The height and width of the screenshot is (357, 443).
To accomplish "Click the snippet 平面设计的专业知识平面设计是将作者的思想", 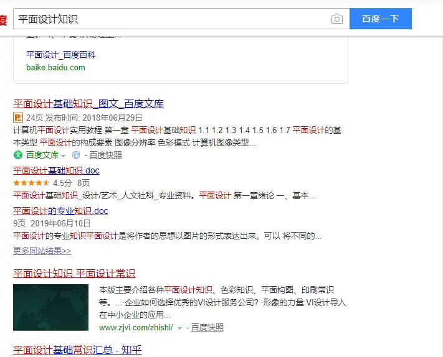I will [x=167, y=236].
